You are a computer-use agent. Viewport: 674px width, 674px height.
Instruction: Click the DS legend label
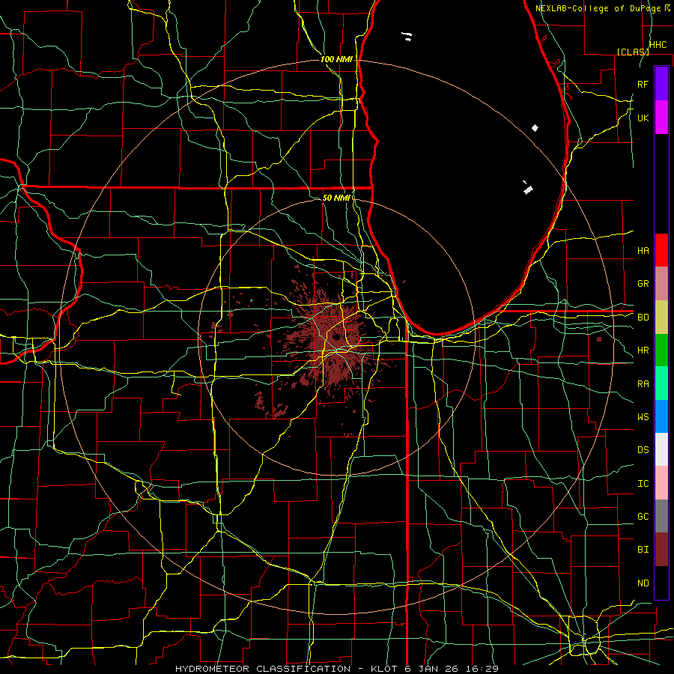(643, 450)
